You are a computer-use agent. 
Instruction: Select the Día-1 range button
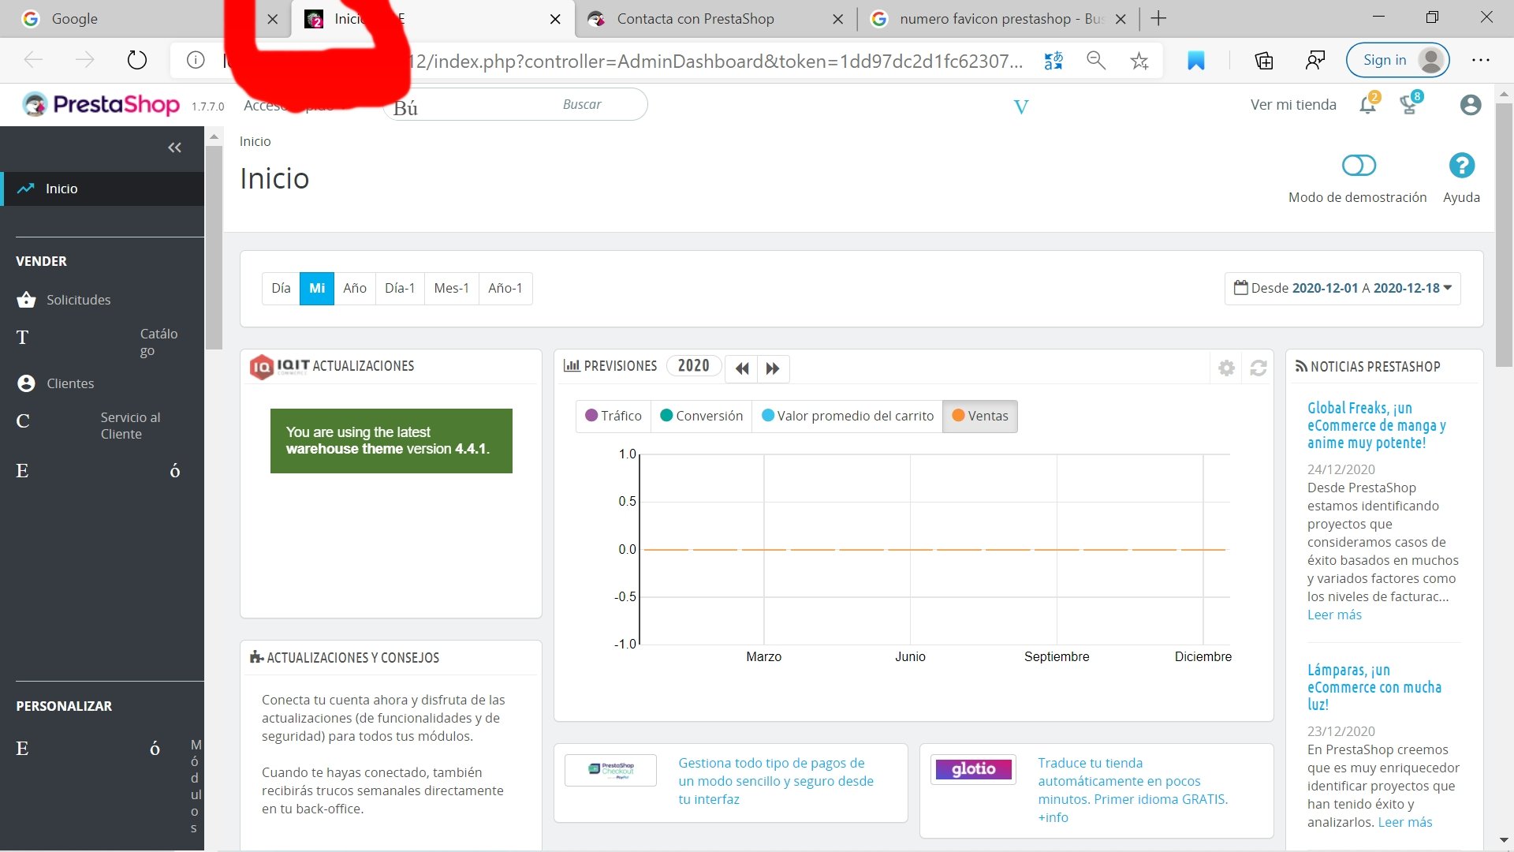point(400,288)
